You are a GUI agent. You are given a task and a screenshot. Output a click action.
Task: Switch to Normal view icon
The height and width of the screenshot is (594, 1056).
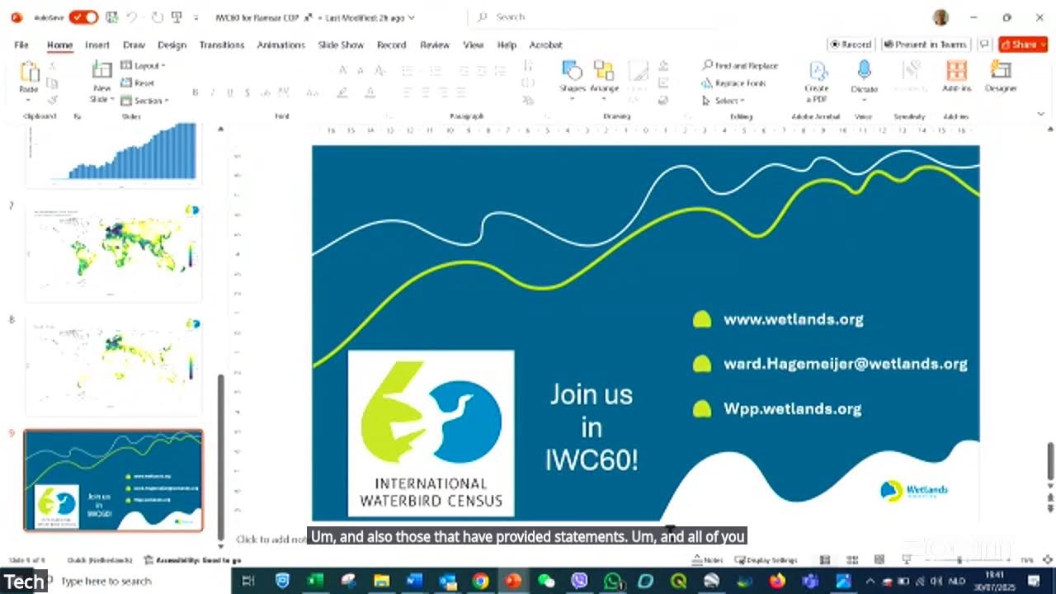[824, 559]
